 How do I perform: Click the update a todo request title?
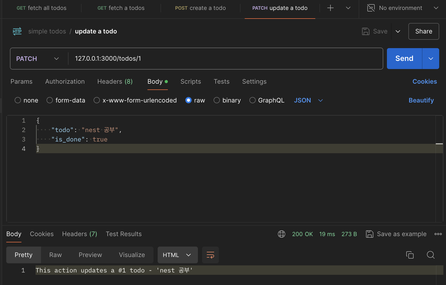(96, 31)
